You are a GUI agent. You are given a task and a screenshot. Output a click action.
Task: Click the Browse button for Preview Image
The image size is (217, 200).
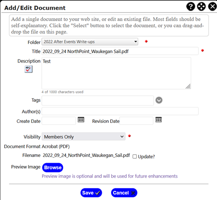point(52,167)
